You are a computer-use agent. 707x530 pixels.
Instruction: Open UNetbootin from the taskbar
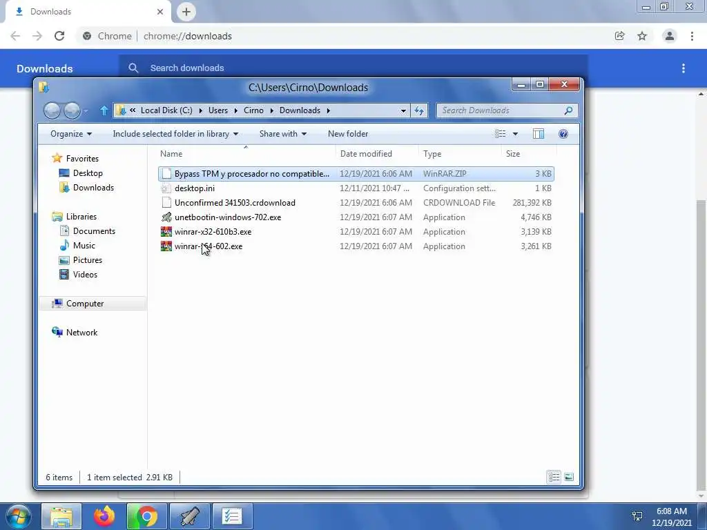189,516
